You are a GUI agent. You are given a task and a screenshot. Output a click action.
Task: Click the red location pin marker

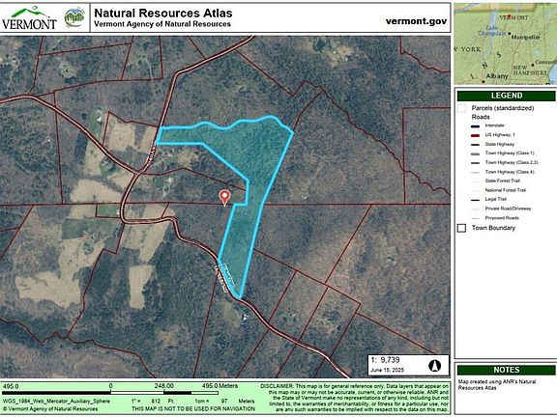(x=224, y=197)
